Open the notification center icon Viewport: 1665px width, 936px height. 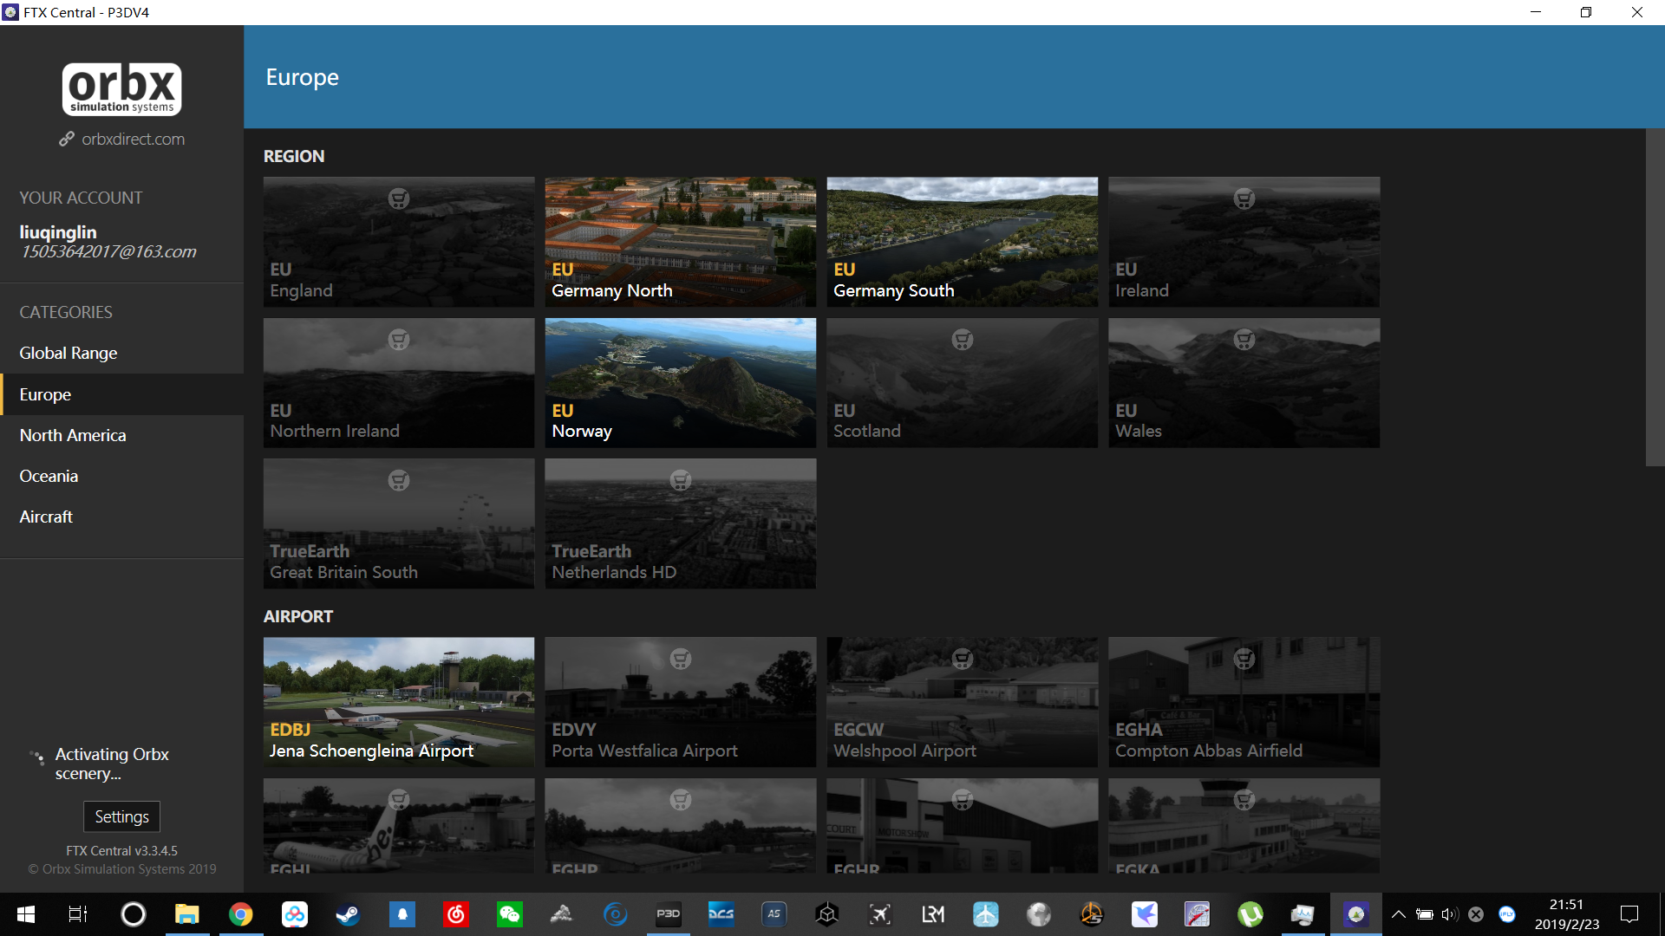[x=1629, y=914]
